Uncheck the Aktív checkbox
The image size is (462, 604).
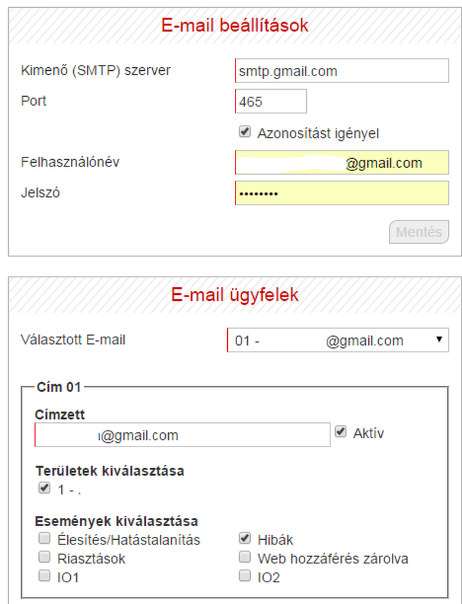[x=340, y=432]
